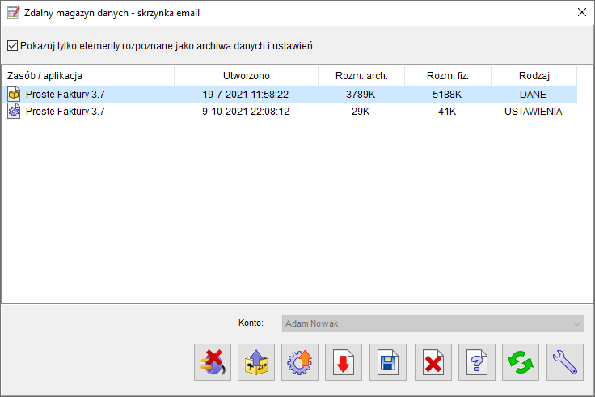595x397 pixels.
Task: Click date '19-7-2021 11:58:22'
Action: pos(246,94)
